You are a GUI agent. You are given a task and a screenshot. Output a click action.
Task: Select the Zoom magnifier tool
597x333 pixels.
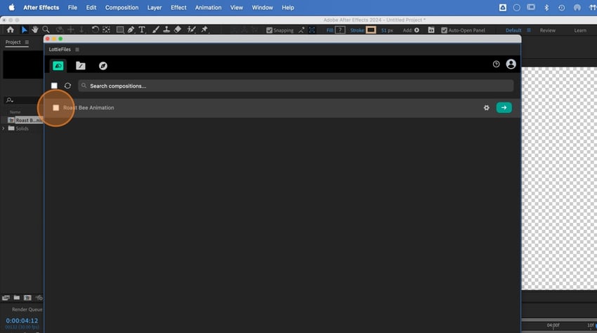click(46, 29)
